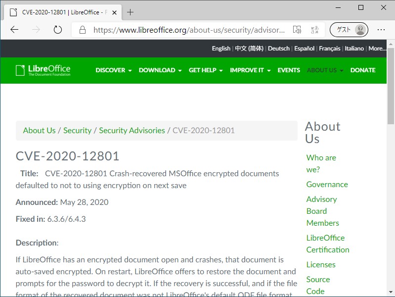395x297 pixels.
Task: Click the 'Announced: May 28, 2020' text
Action: coord(62,202)
